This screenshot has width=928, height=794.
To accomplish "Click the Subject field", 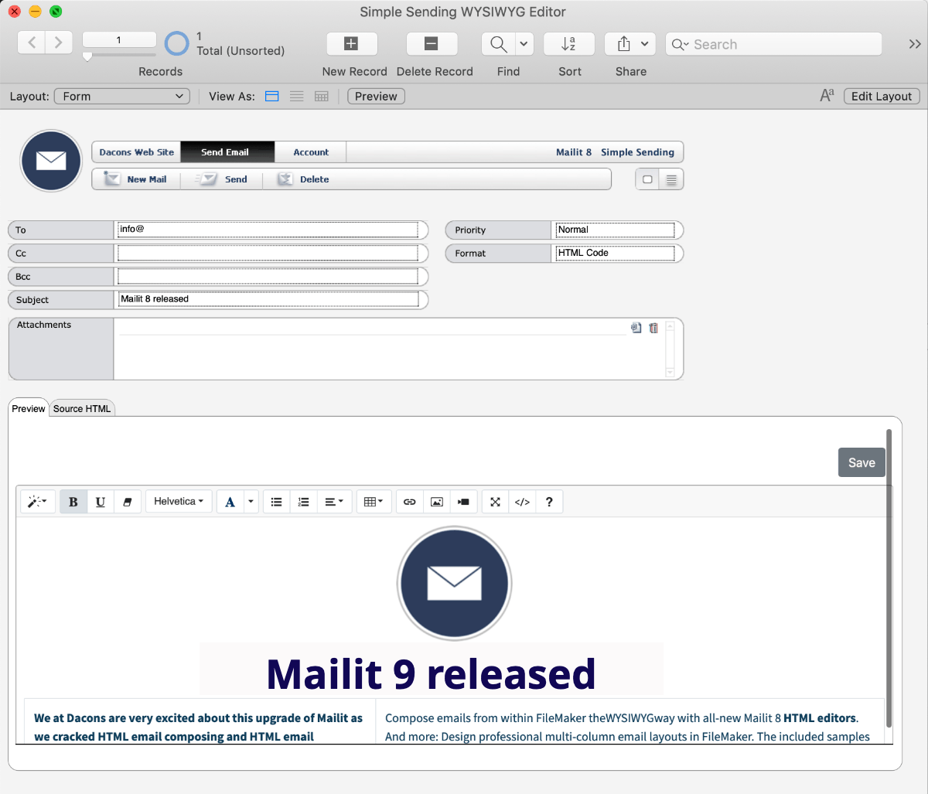I will pos(268,299).
